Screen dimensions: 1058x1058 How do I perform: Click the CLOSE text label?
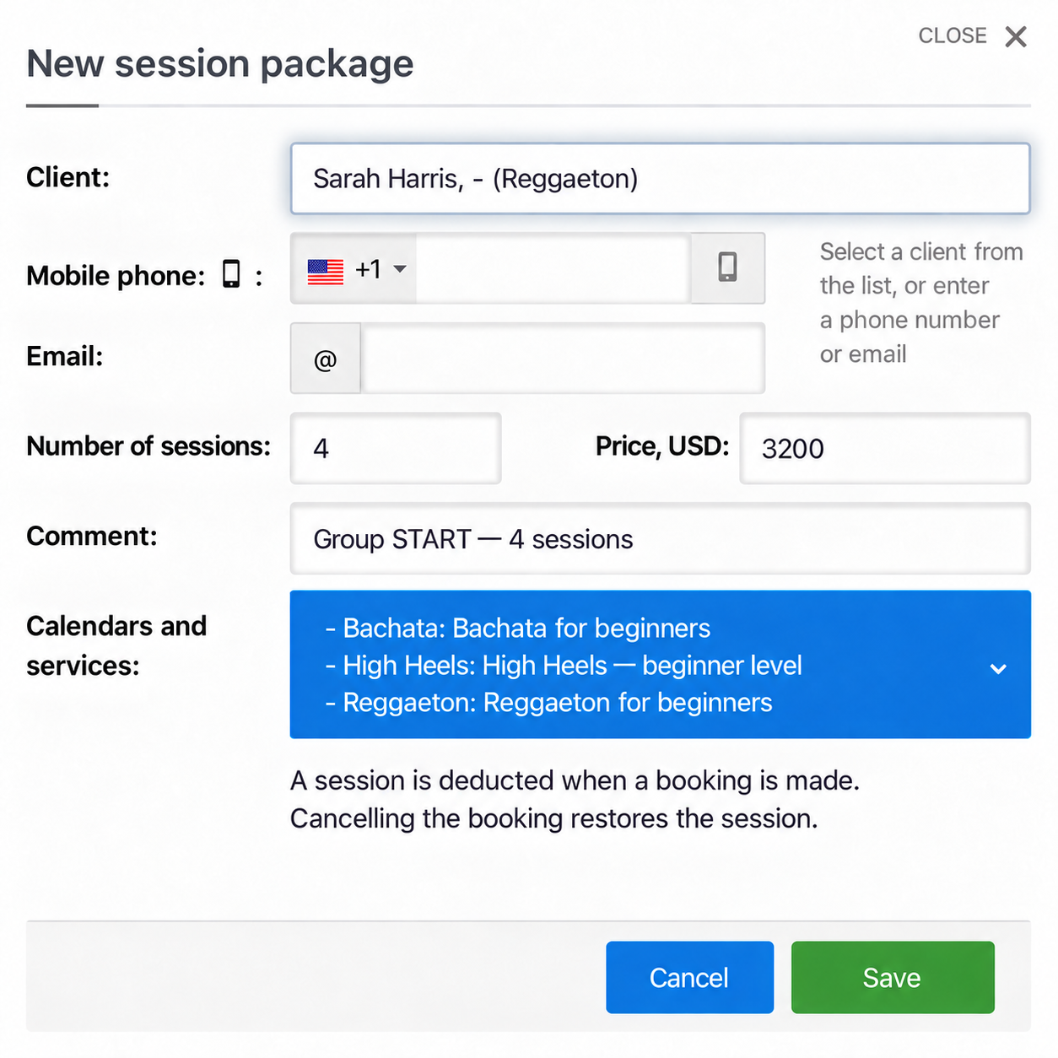tap(953, 35)
